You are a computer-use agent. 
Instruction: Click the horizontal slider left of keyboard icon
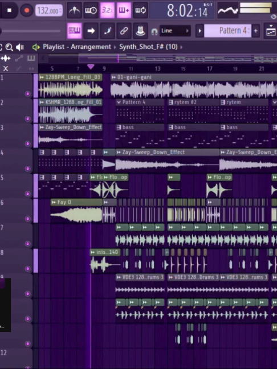30,31
